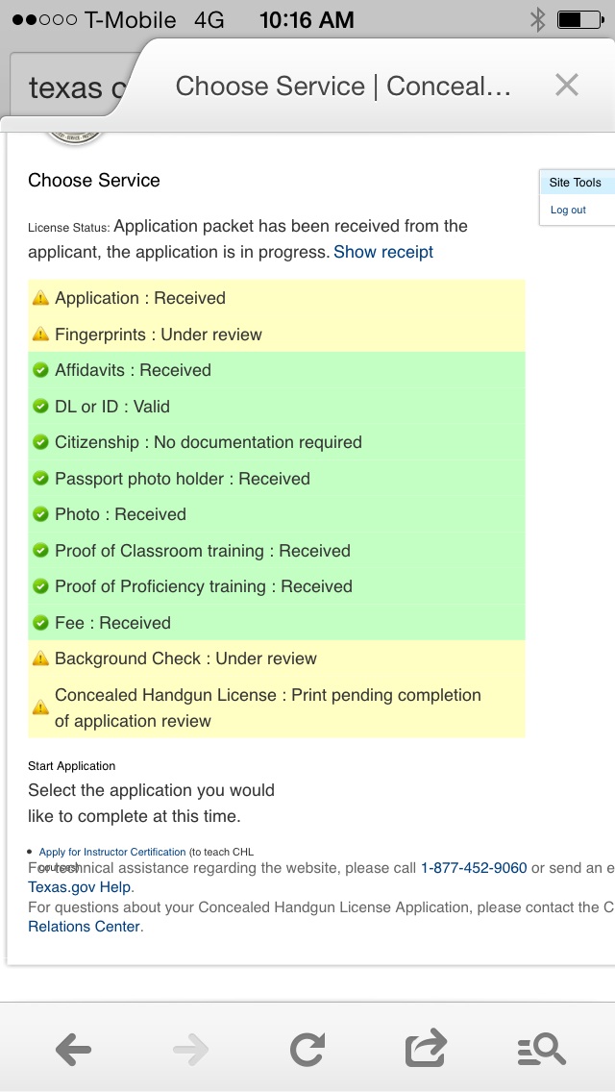615x1092 pixels.
Task: Click the Log out link
Action: point(568,210)
